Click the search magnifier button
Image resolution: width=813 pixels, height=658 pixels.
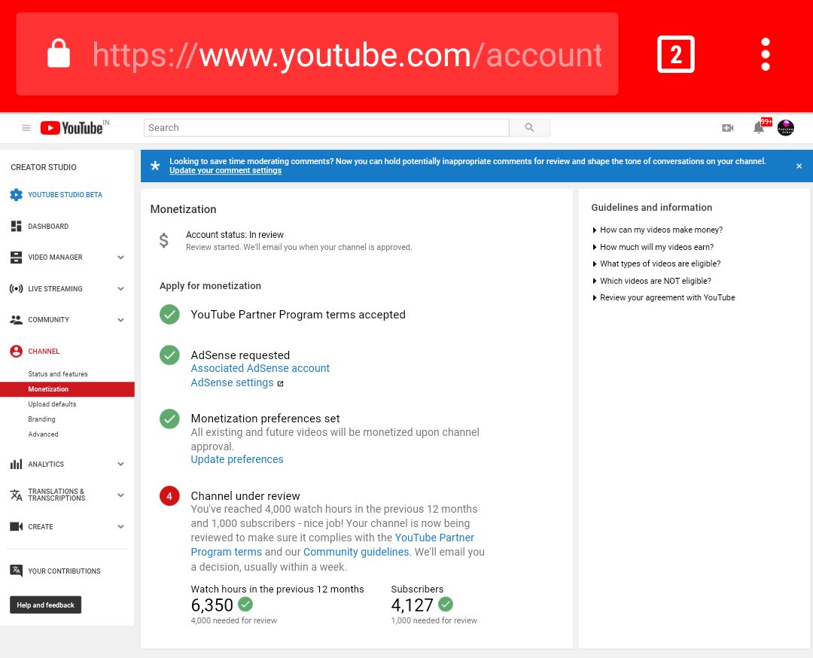(529, 127)
